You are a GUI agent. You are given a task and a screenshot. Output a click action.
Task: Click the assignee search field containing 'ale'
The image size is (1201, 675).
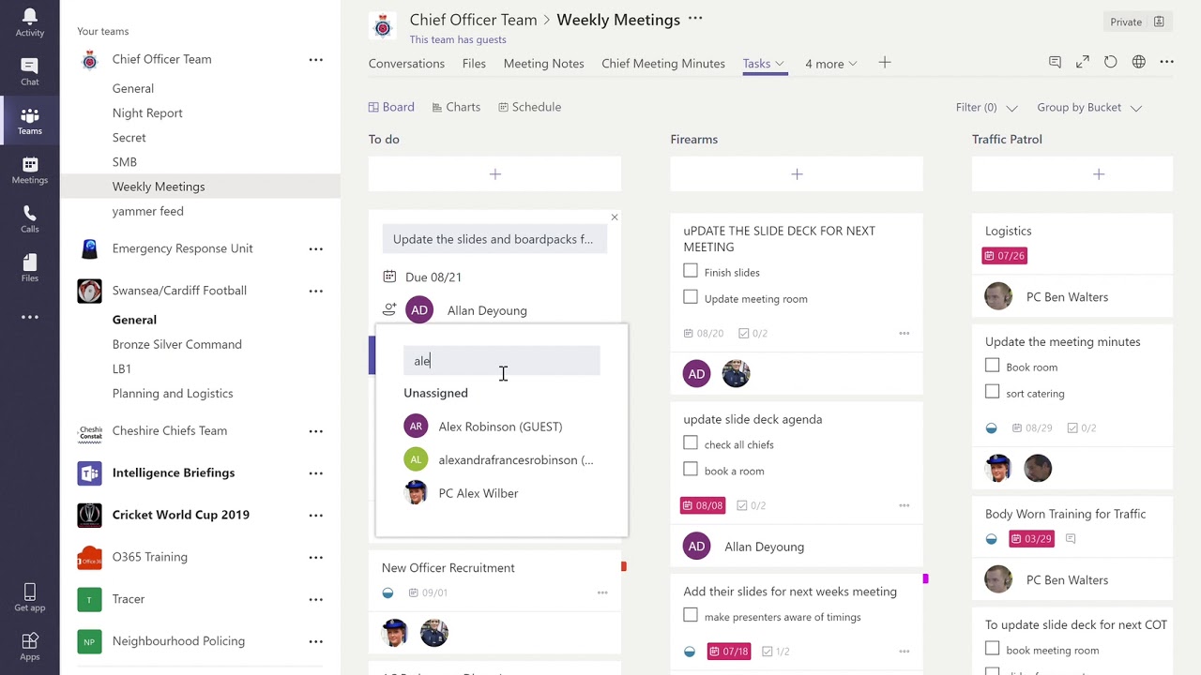502,361
